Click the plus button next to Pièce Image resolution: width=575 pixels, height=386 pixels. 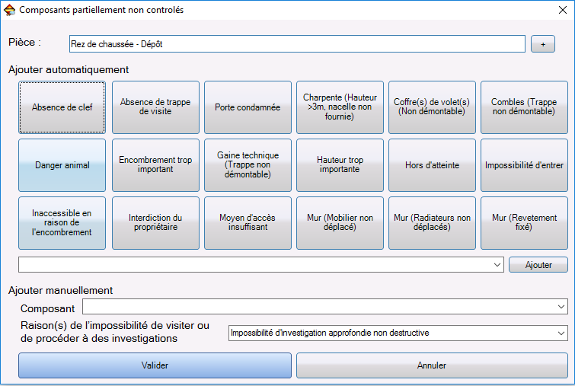click(543, 44)
